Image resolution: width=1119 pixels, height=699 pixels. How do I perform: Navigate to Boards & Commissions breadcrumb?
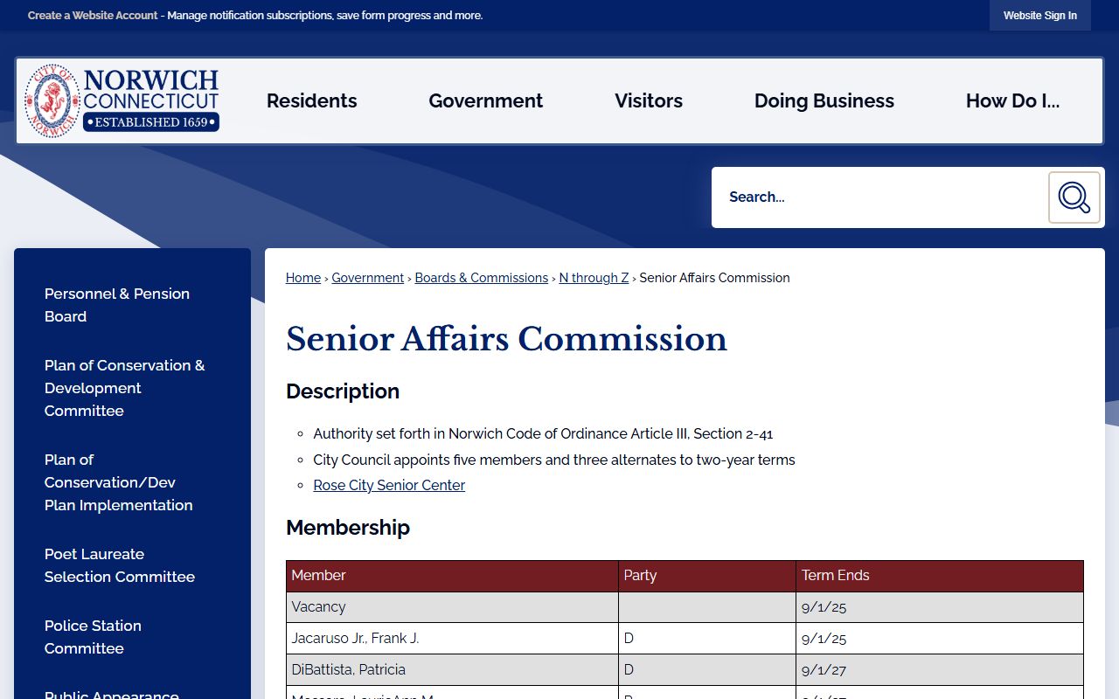pos(481,278)
